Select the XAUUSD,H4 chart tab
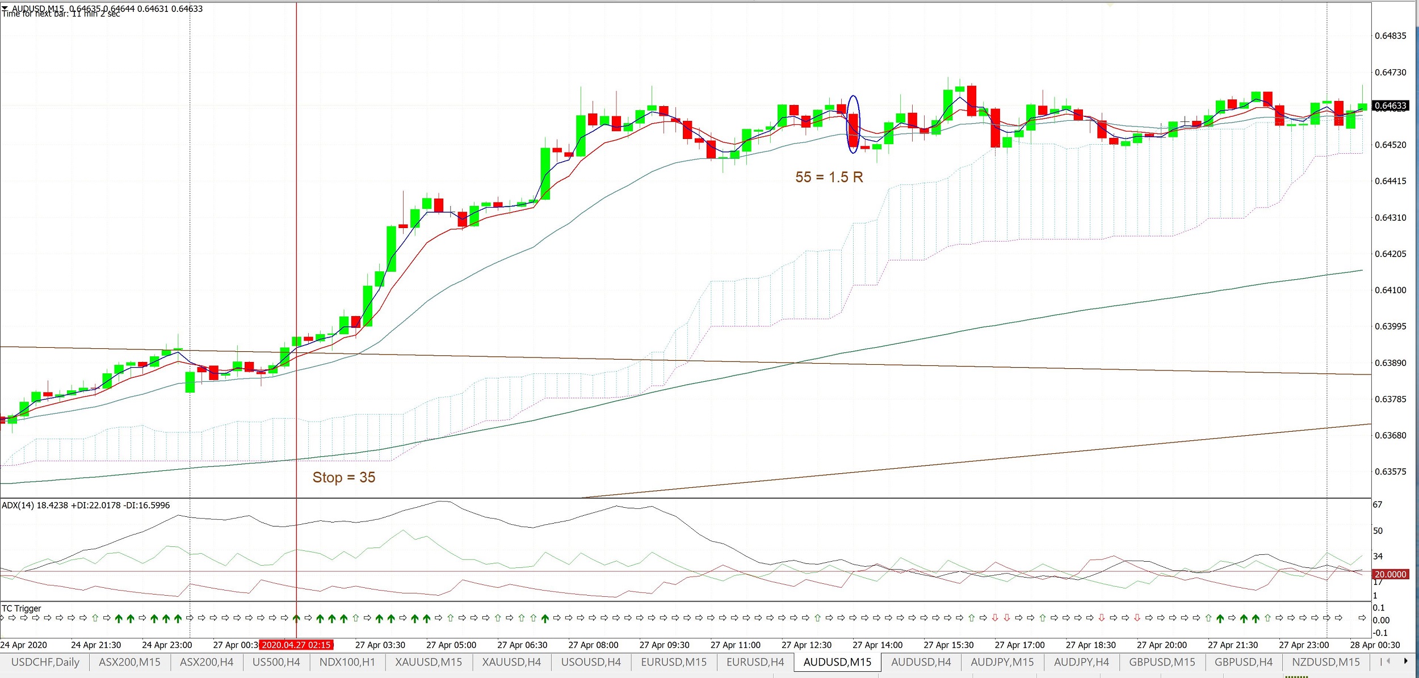Screen dimensions: 1419x678 (511, 662)
